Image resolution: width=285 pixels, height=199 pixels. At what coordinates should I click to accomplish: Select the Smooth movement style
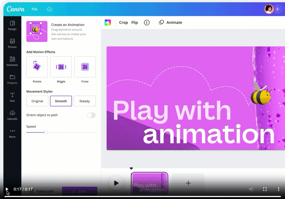[x=61, y=101]
